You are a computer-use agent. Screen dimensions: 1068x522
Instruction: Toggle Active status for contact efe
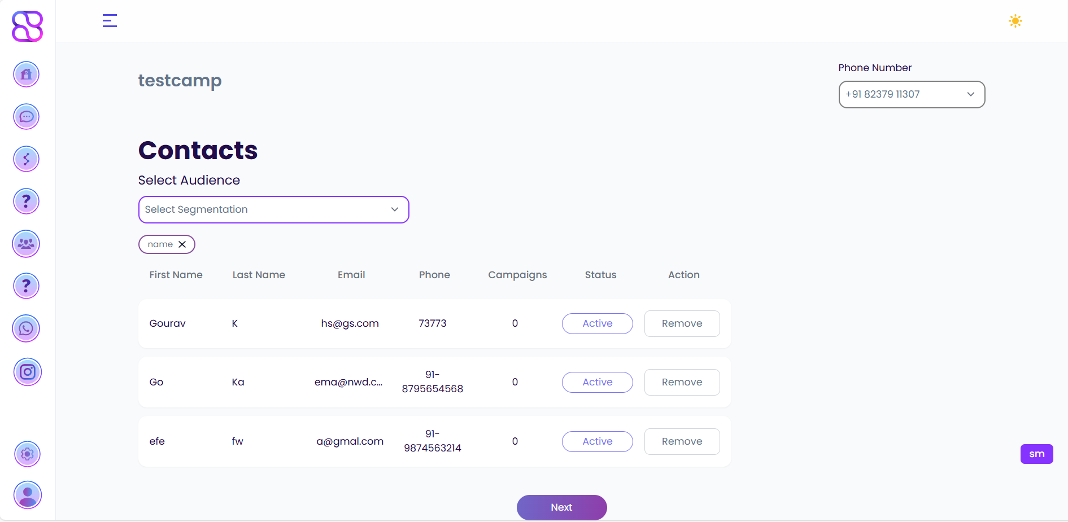[x=597, y=441]
